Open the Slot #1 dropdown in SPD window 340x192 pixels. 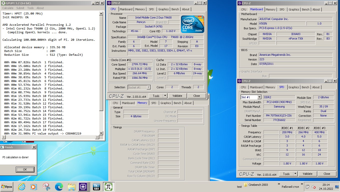pos(259,97)
